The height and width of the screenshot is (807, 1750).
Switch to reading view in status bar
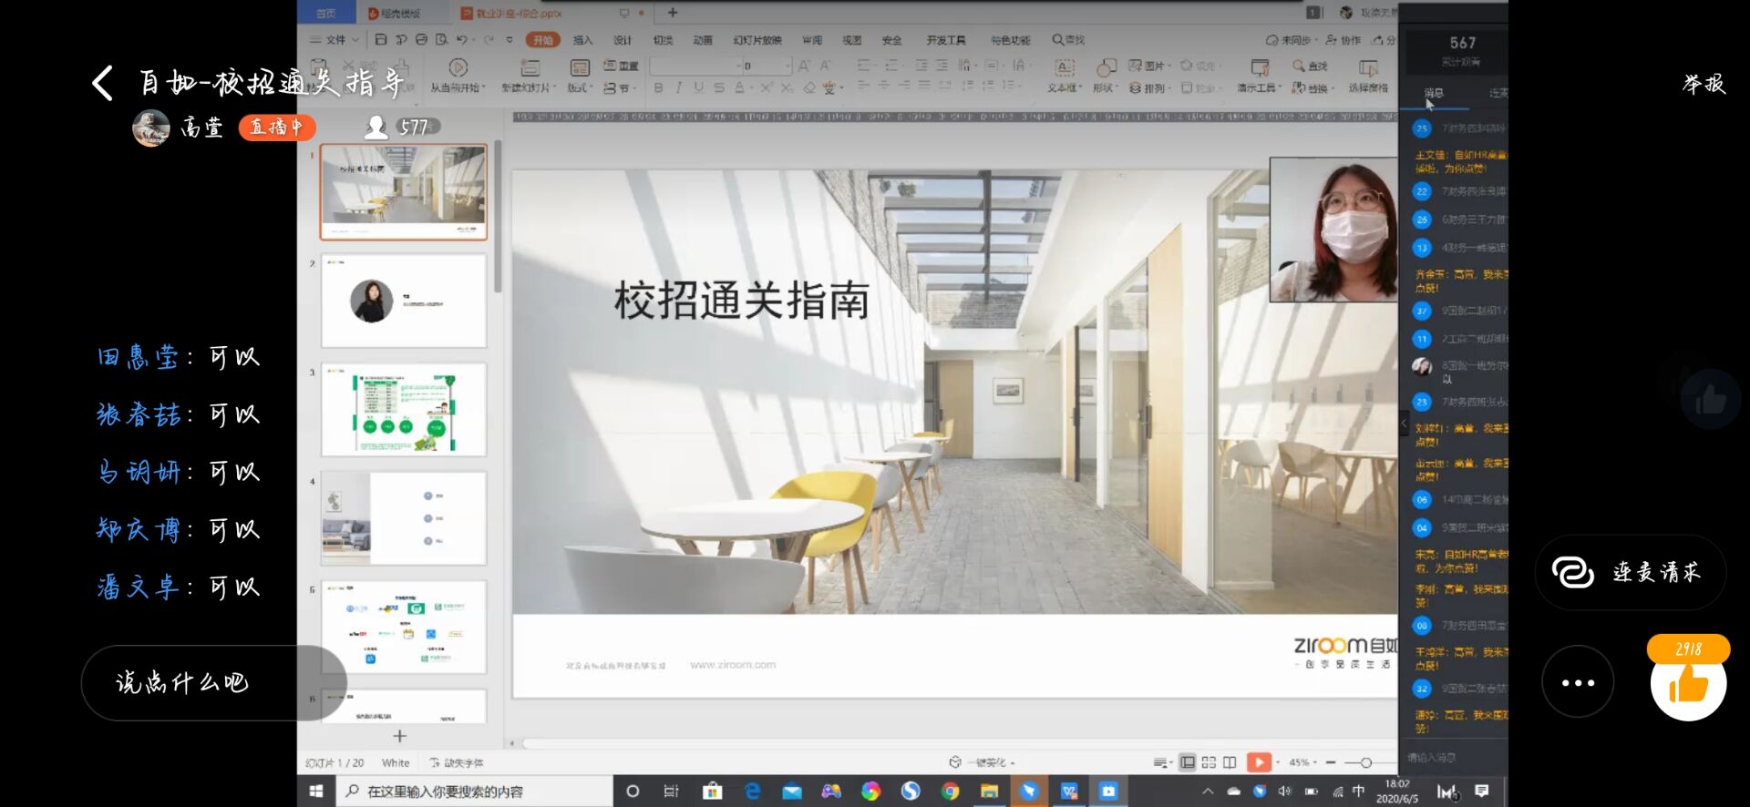click(1230, 762)
